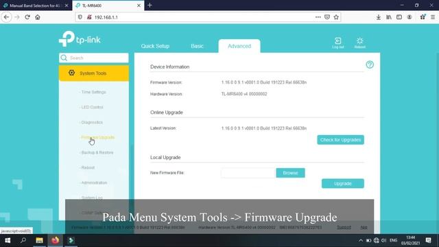Click the Firefox taskbar icon
This screenshot has height=247, width=439.
click(55, 240)
